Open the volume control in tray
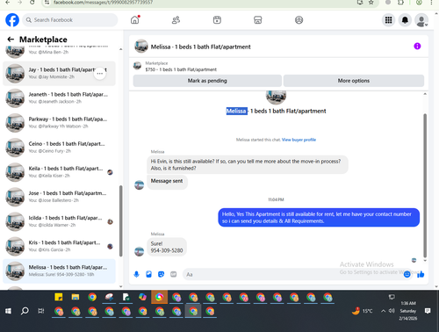439x332 pixels. point(392,311)
